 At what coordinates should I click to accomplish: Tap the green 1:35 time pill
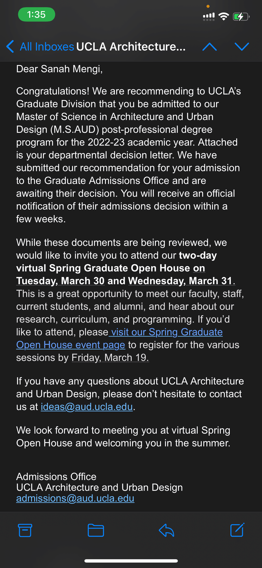tap(36, 15)
